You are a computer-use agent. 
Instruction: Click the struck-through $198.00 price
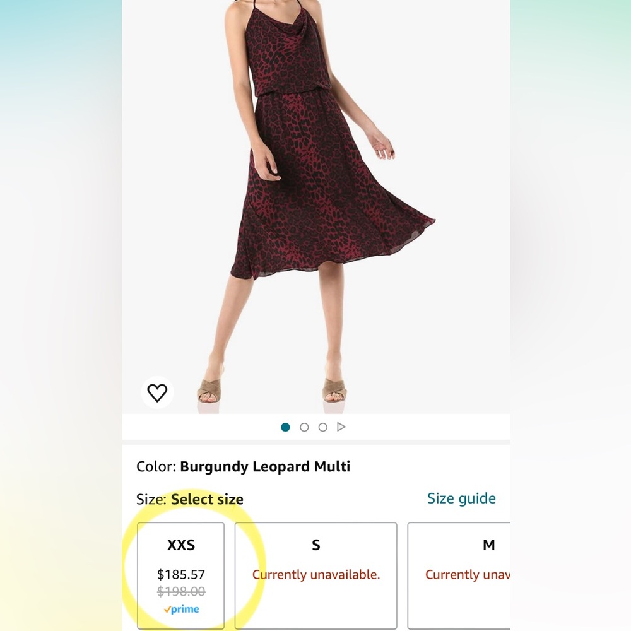point(180,592)
